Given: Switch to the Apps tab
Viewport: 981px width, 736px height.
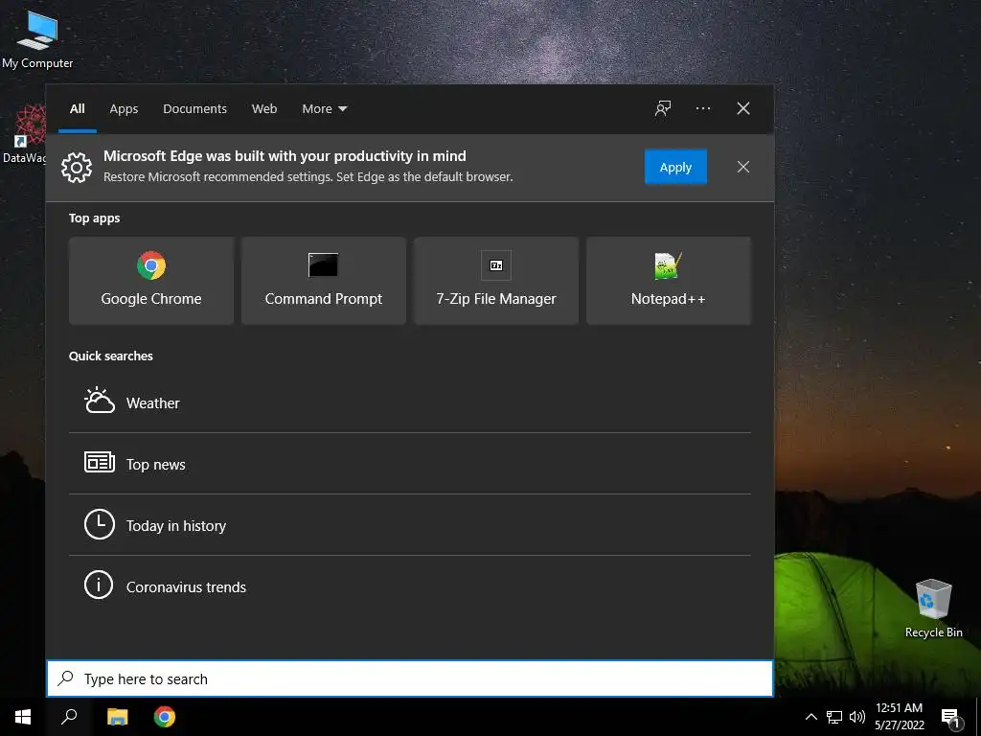Looking at the screenshot, I should (x=124, y=109).
